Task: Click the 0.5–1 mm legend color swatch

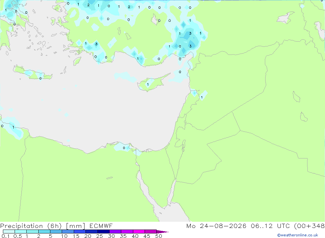Action: point(21,232)
